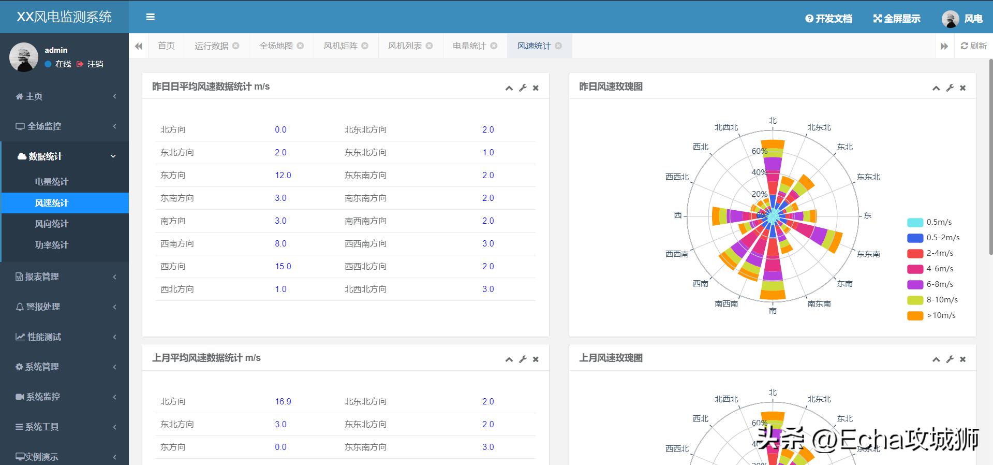This screenshot has height=465, width=993.
Task: Toggle the 6-8m/s legend series
Action: [930, 284]
